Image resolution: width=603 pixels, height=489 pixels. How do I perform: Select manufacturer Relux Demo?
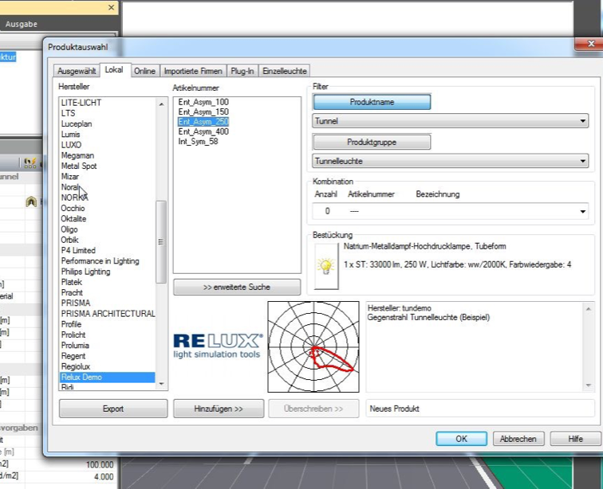pos(108,378)
